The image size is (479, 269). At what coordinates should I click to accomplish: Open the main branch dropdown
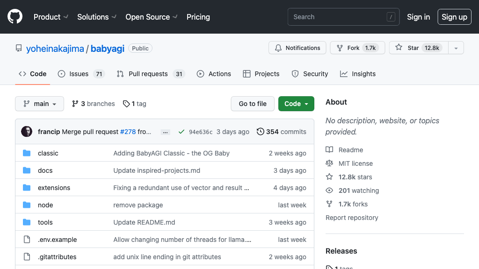click(x=39, y=104)
